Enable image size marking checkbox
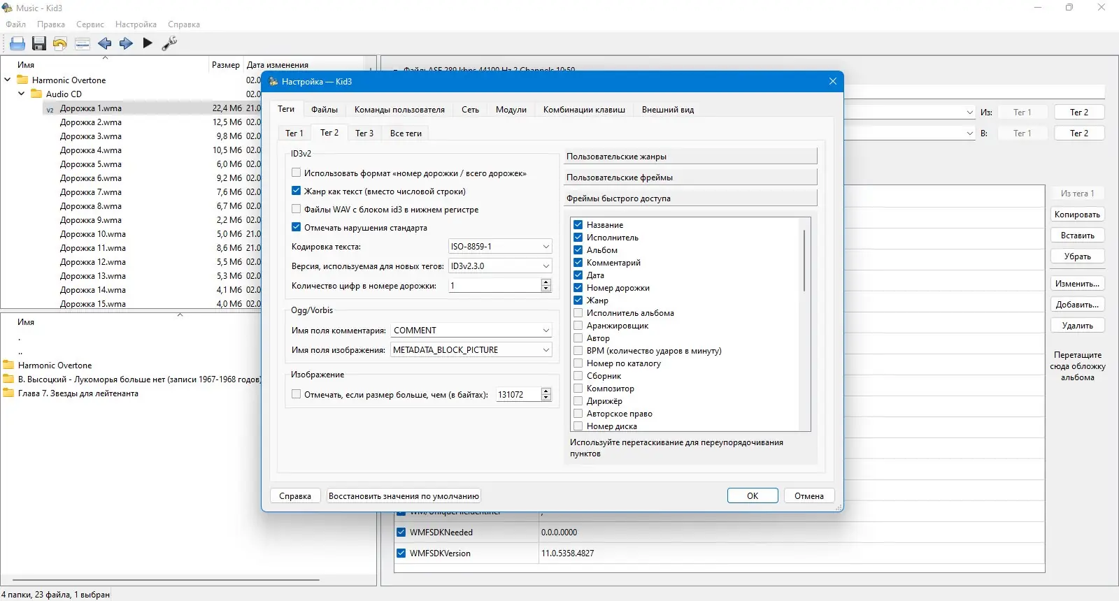 pos(297,394)
